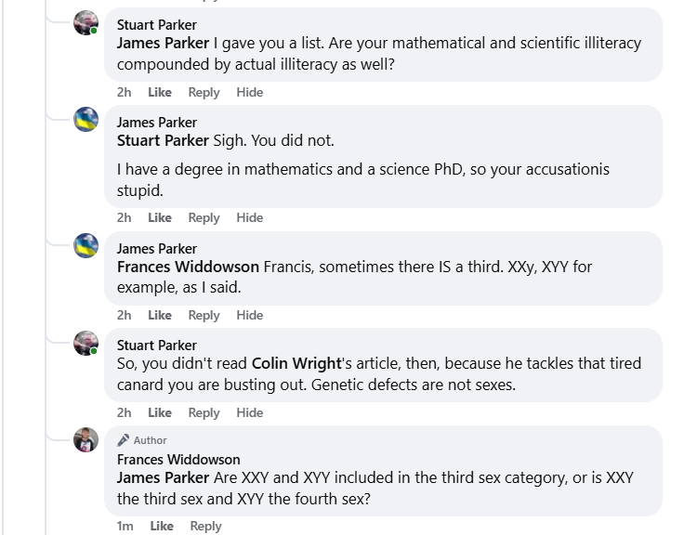Reply to James Parker's mathematics degree comment
The width and height of the screenshot is (697, 535).
tap(204, 217)
